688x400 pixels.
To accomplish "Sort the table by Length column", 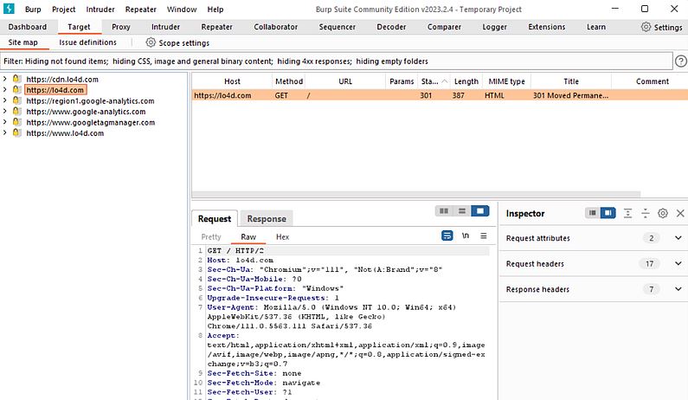I will click(466, 81).
